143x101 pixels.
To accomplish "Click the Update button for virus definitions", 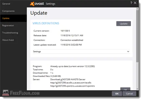I will pyautogui.click(x=124, y=24).
